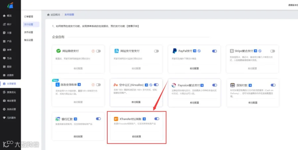Open the 产品 grid icon in sidebar
The height and width of the screenshot is (150, 298).
pos(4,41)
